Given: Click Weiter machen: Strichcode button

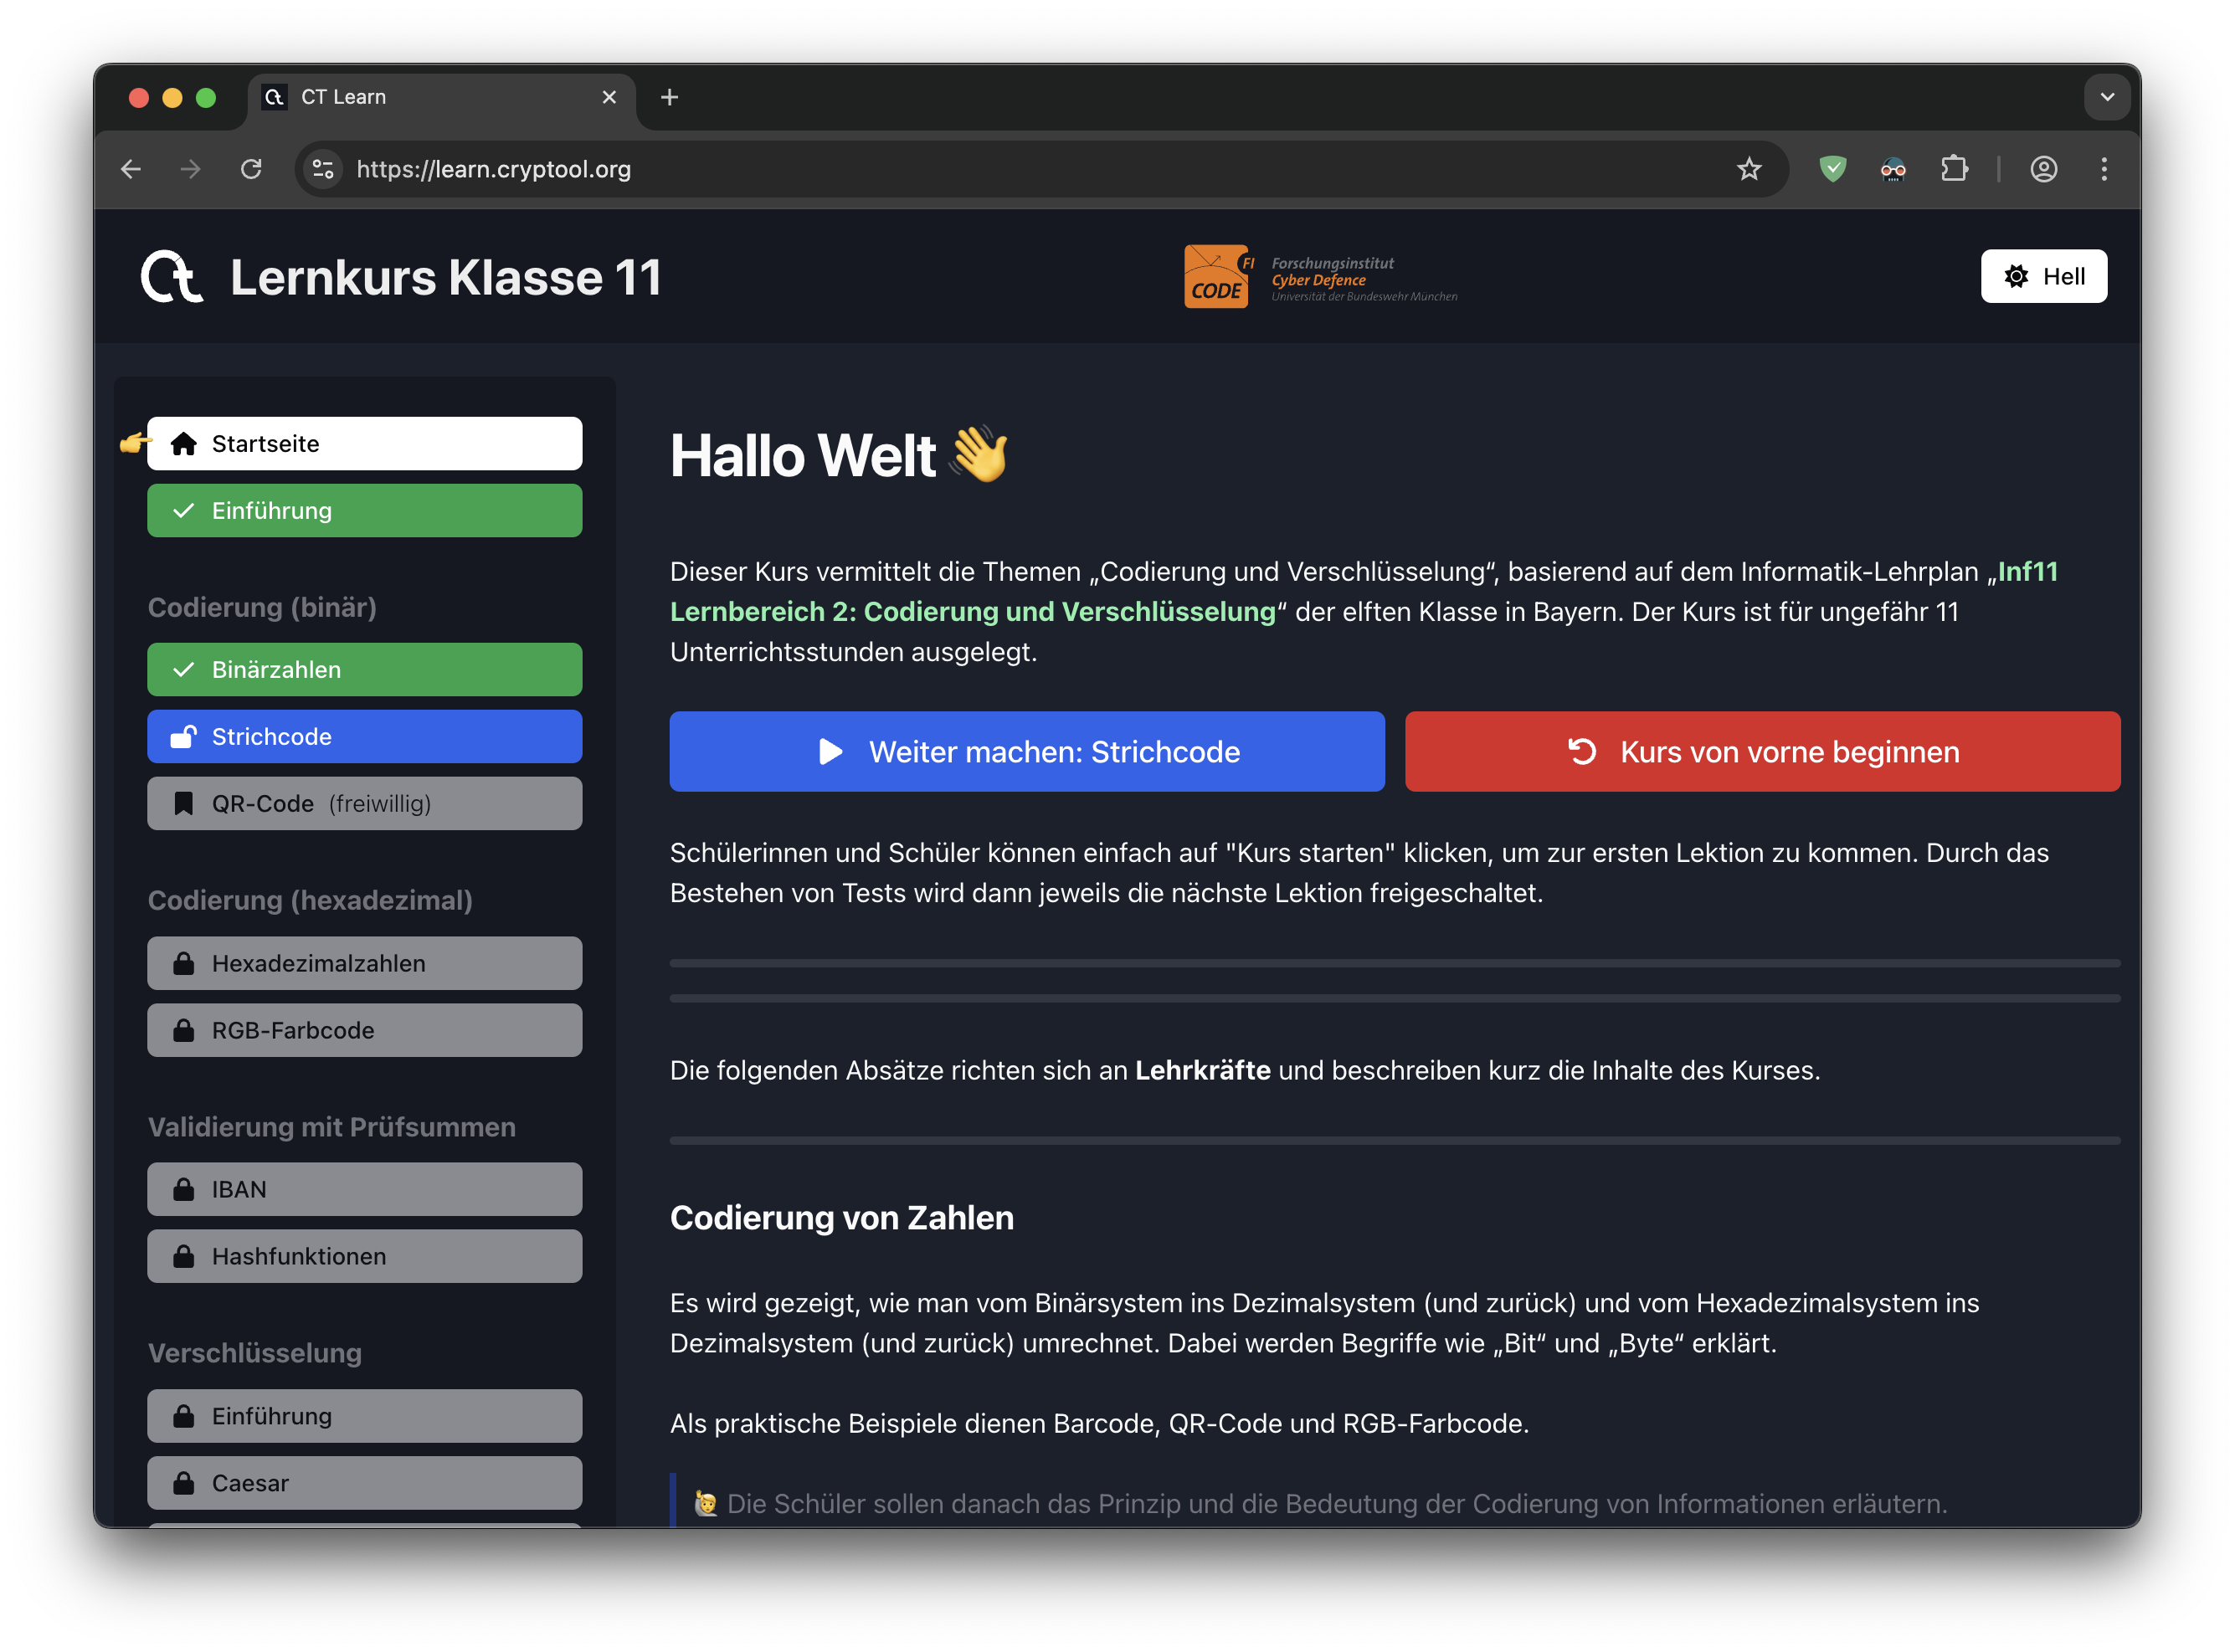Looking at the screenshot, I should 1026,752.
